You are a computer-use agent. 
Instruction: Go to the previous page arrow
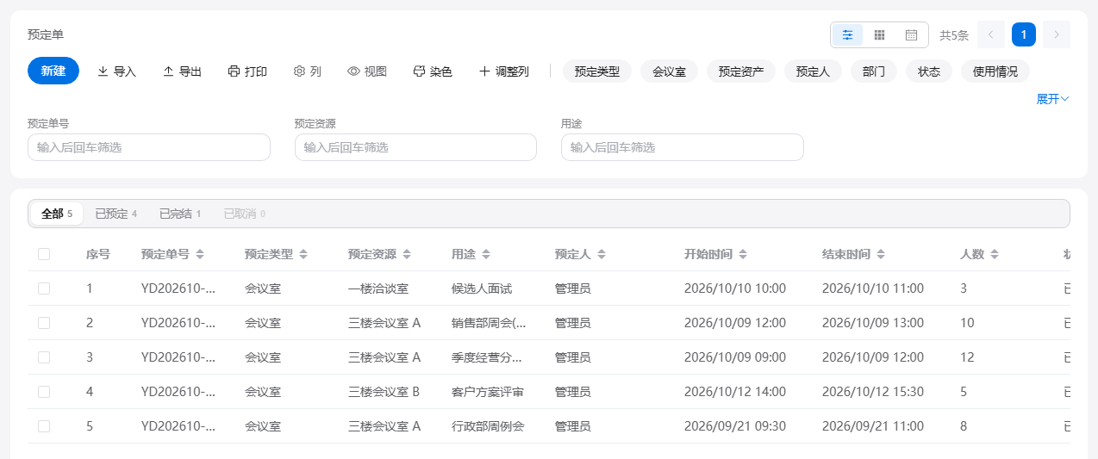(x=991, y=34)
